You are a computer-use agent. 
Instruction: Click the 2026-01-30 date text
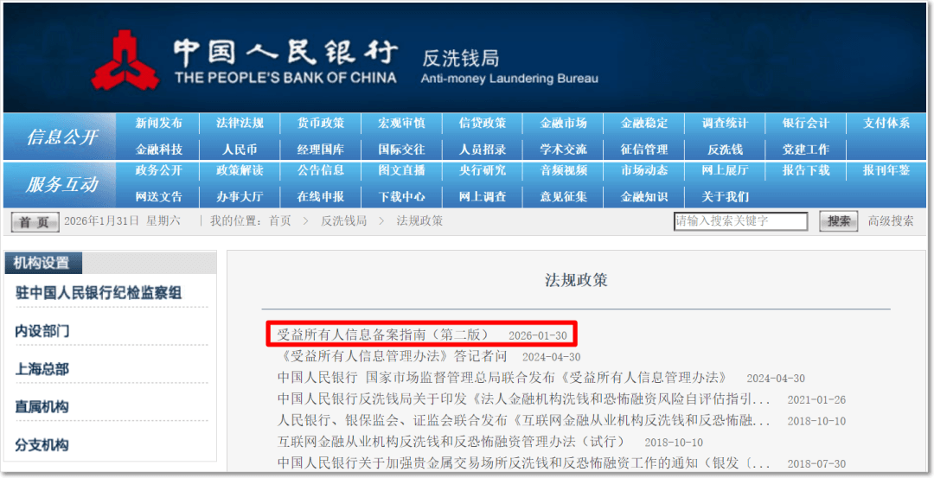[x=538, y=335]
